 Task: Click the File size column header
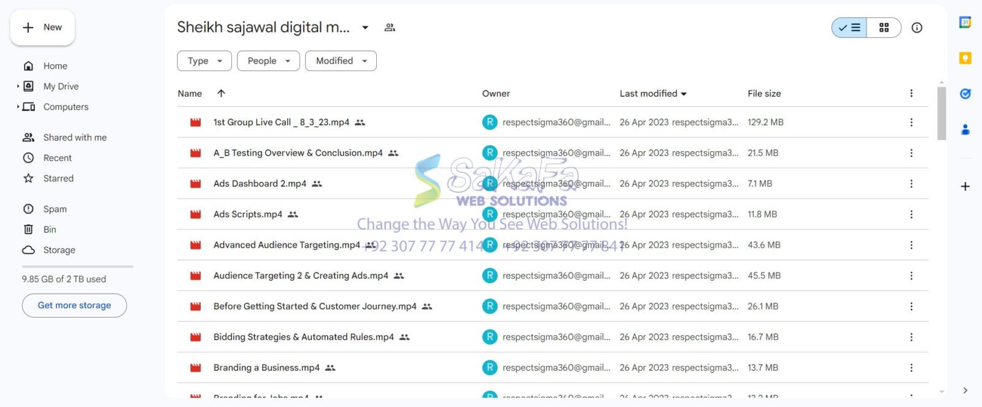tap(764, 94)
